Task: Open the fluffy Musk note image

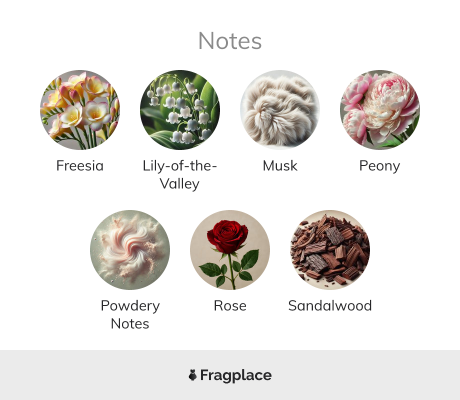Action: pyautogui.click(x=280, y=110)
